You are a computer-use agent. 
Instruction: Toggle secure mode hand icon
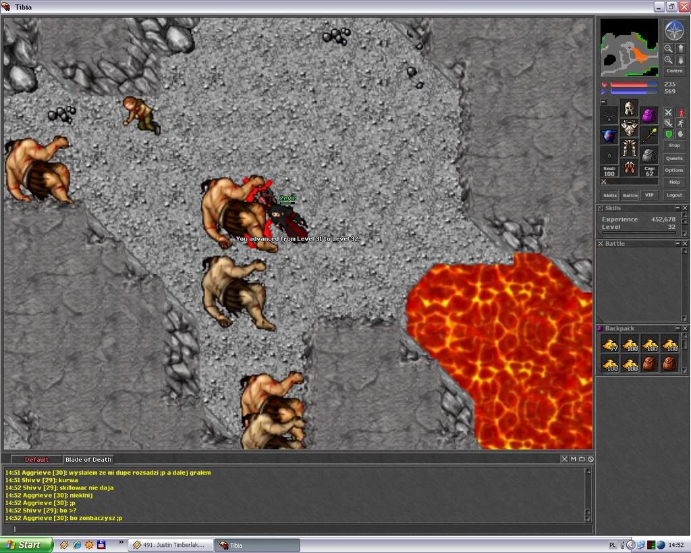tap(681, 134)
